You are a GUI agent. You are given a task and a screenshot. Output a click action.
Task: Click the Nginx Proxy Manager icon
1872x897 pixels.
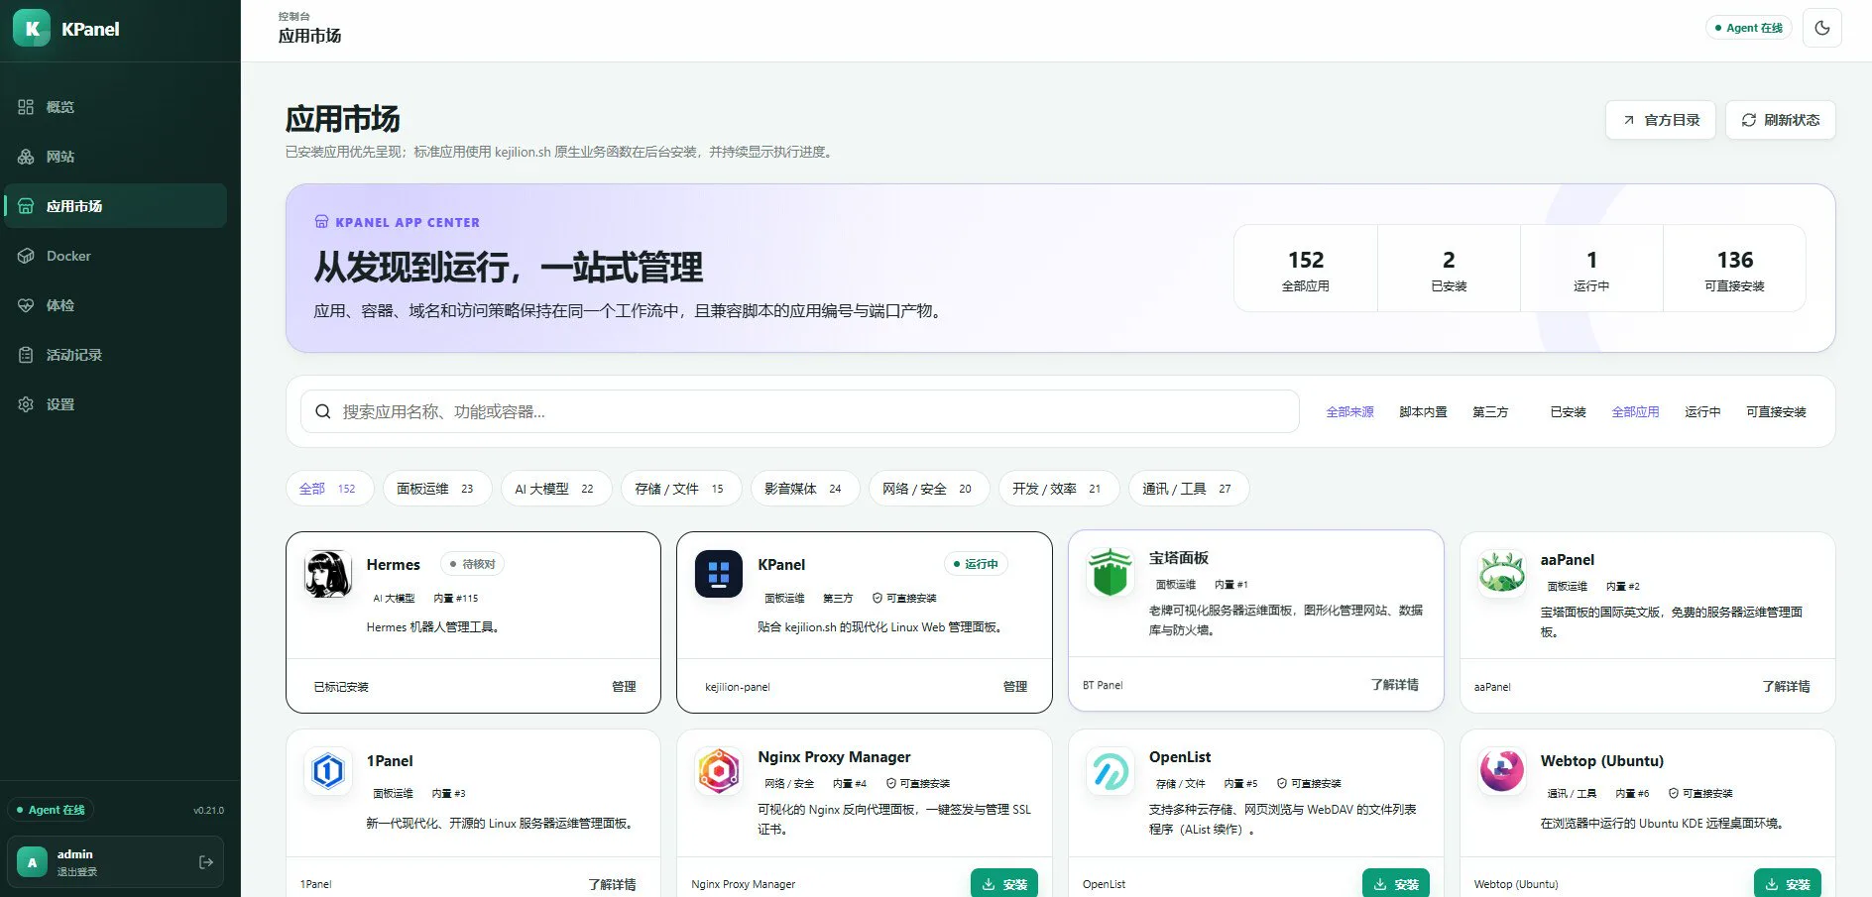[719, 771]
